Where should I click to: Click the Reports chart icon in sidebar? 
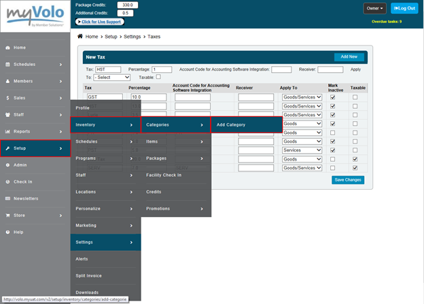tap(7, 131)
